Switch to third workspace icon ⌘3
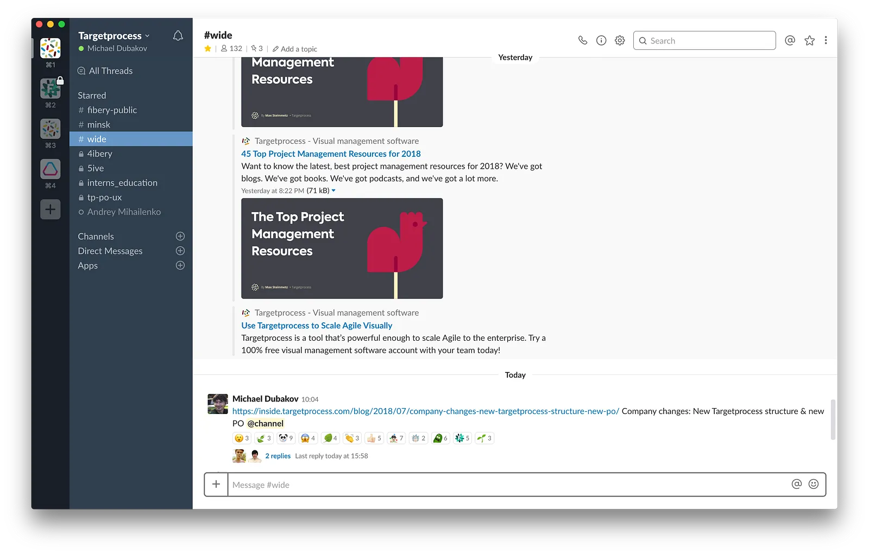 click(x=51, y=129)
